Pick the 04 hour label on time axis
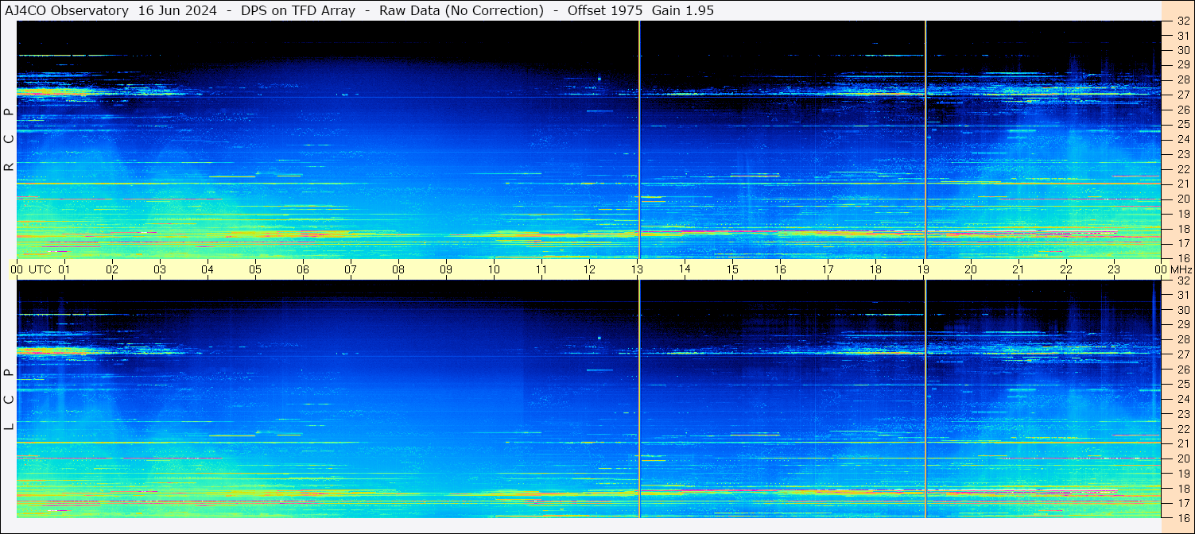Image resolution: width=1195 pixels, height=534 pixels. [208, 269]
